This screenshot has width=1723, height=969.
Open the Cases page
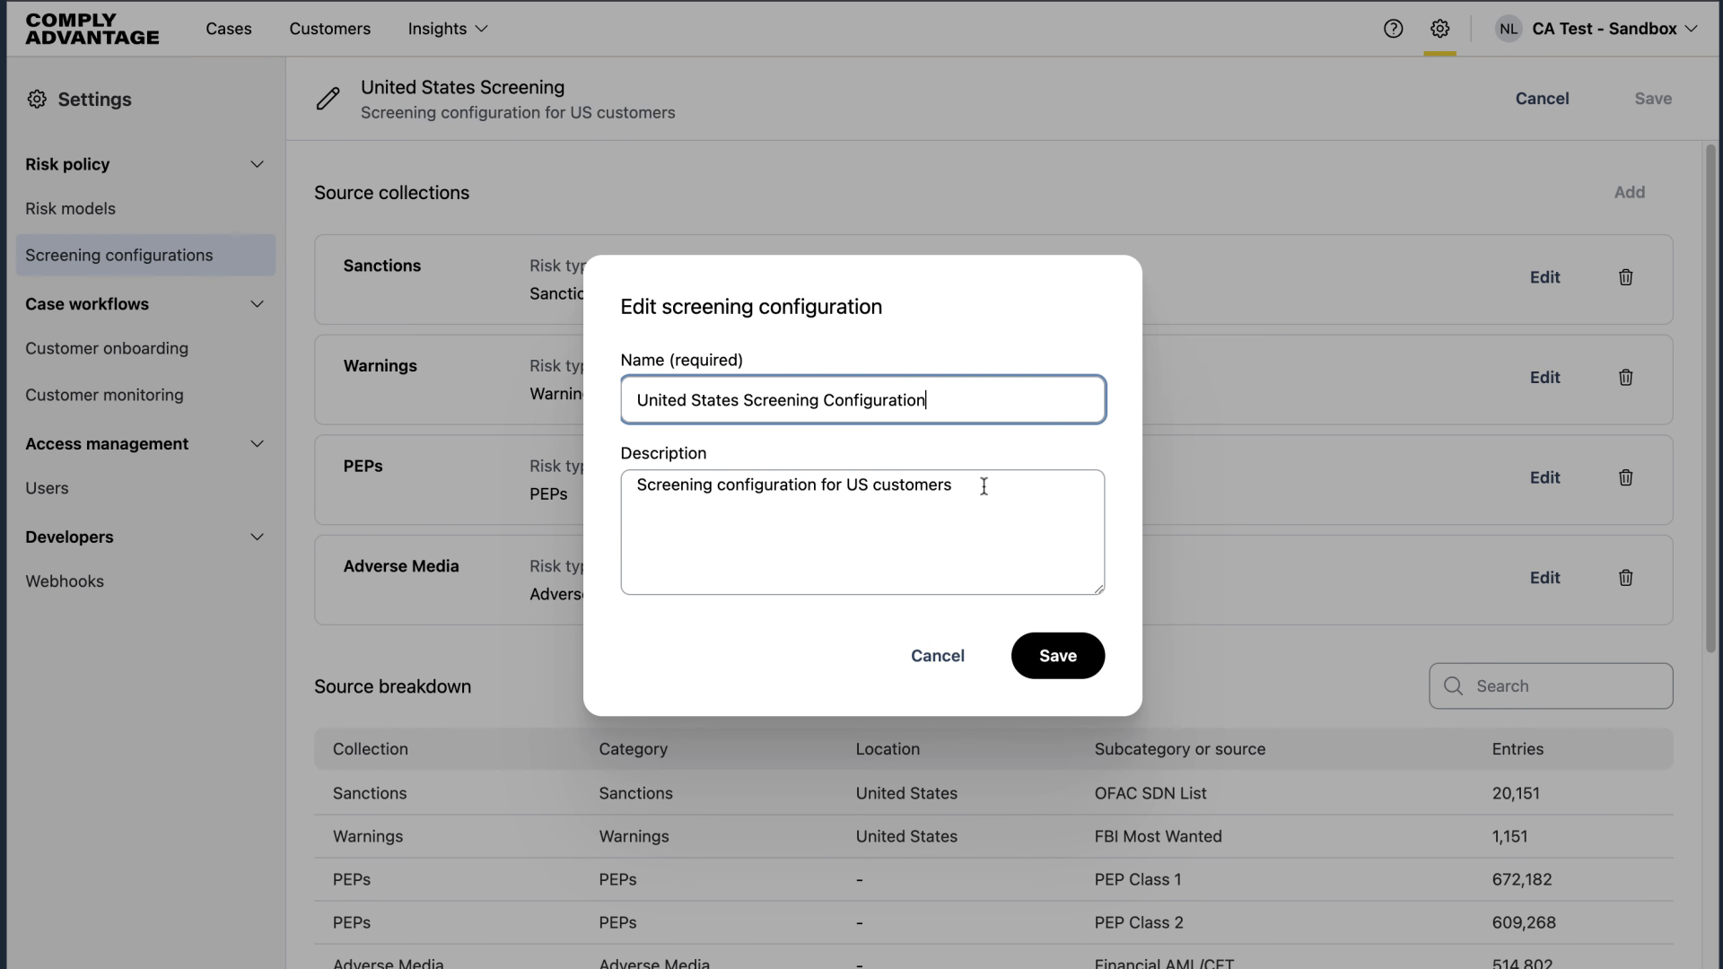point(229,29)
